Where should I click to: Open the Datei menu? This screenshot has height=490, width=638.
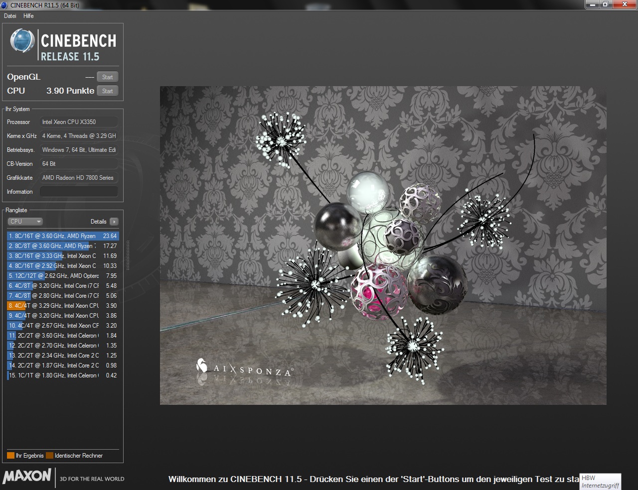(x=10, y=16)
